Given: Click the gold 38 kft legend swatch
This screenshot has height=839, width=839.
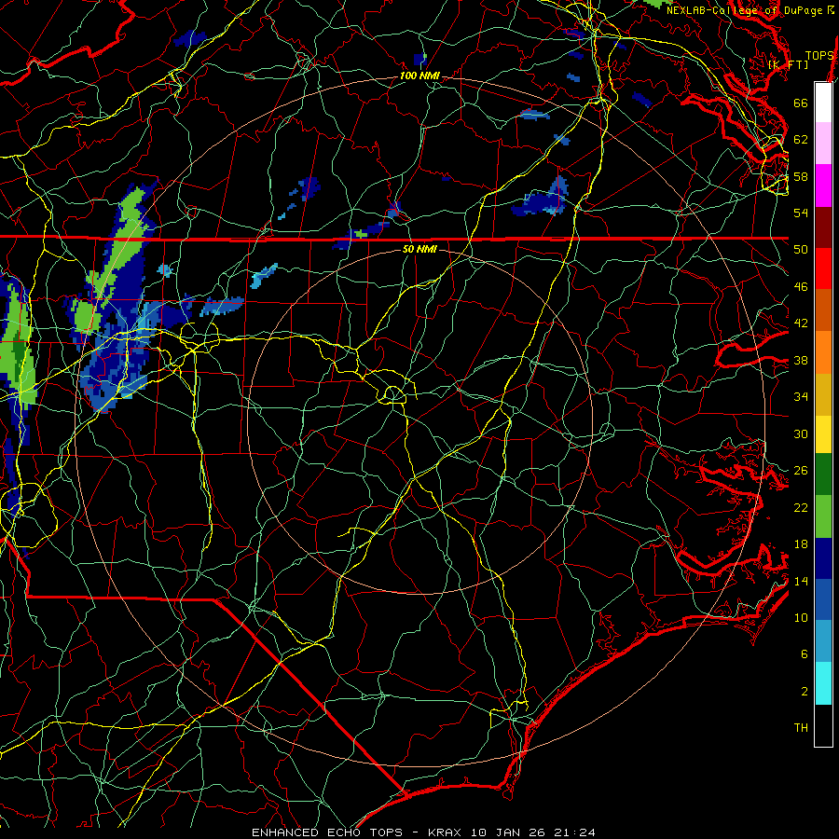Looking at the screenshot, I should coord(823,394).
